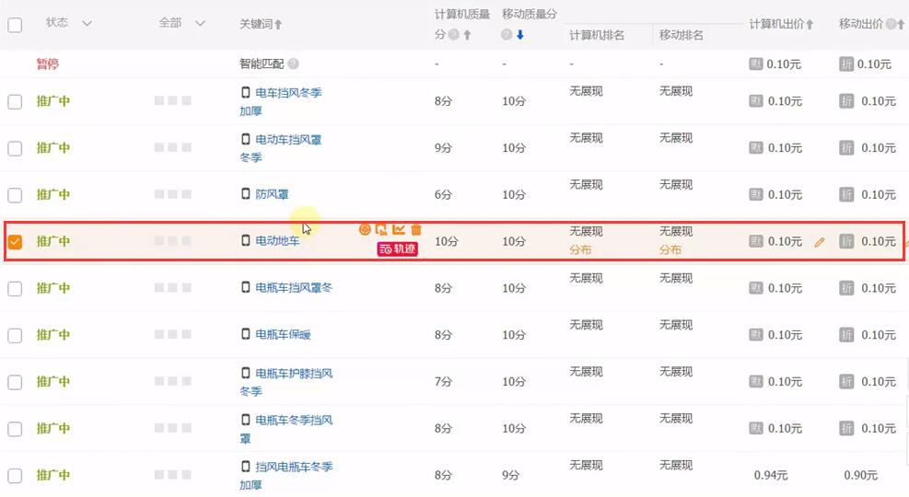
Task: Check the checkbox for 防风罩 row
Action: tap(15, 195)
